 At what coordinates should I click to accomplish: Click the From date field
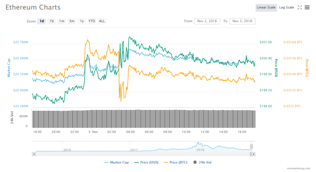click(207, 21)
